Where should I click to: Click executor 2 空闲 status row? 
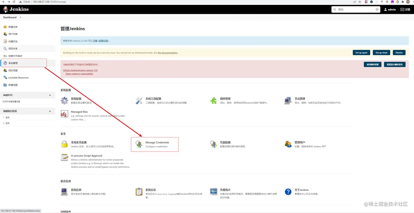tap(27, 123)
